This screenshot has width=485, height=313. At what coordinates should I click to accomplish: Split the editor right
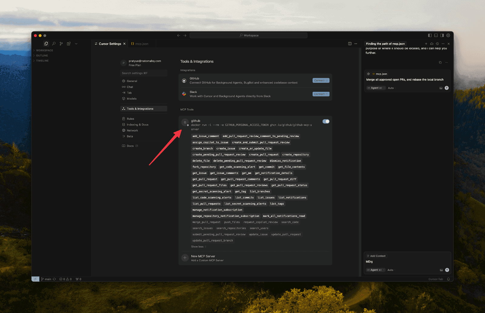point(350,44)
